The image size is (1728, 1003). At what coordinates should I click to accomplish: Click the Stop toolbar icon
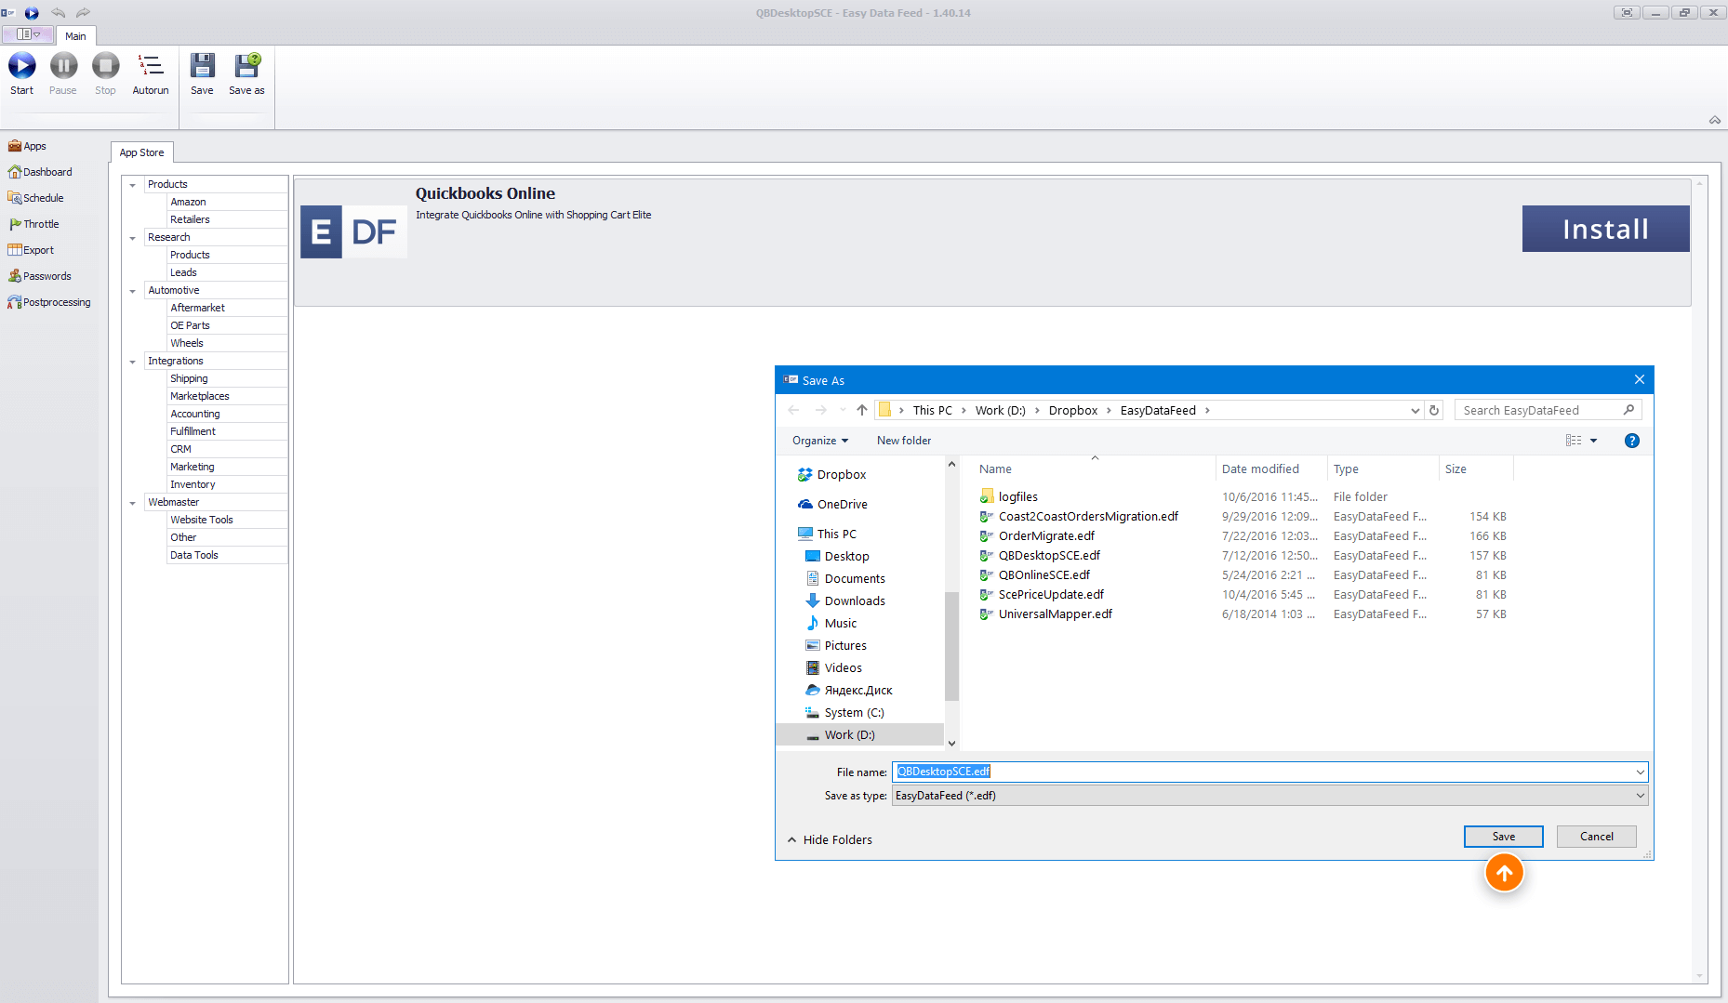pos(105,66)
